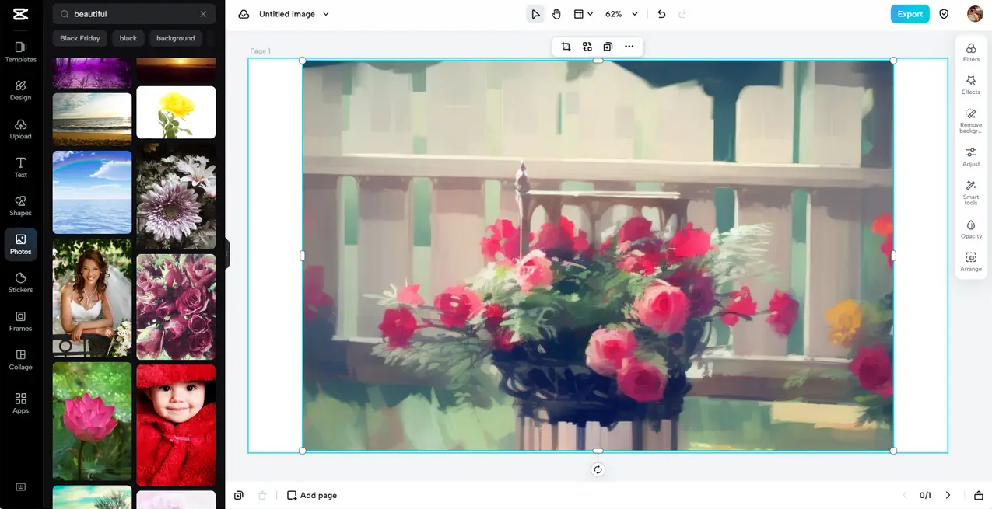
Task: Insert the pink lotus flower photo
Action: coord(92,421)
